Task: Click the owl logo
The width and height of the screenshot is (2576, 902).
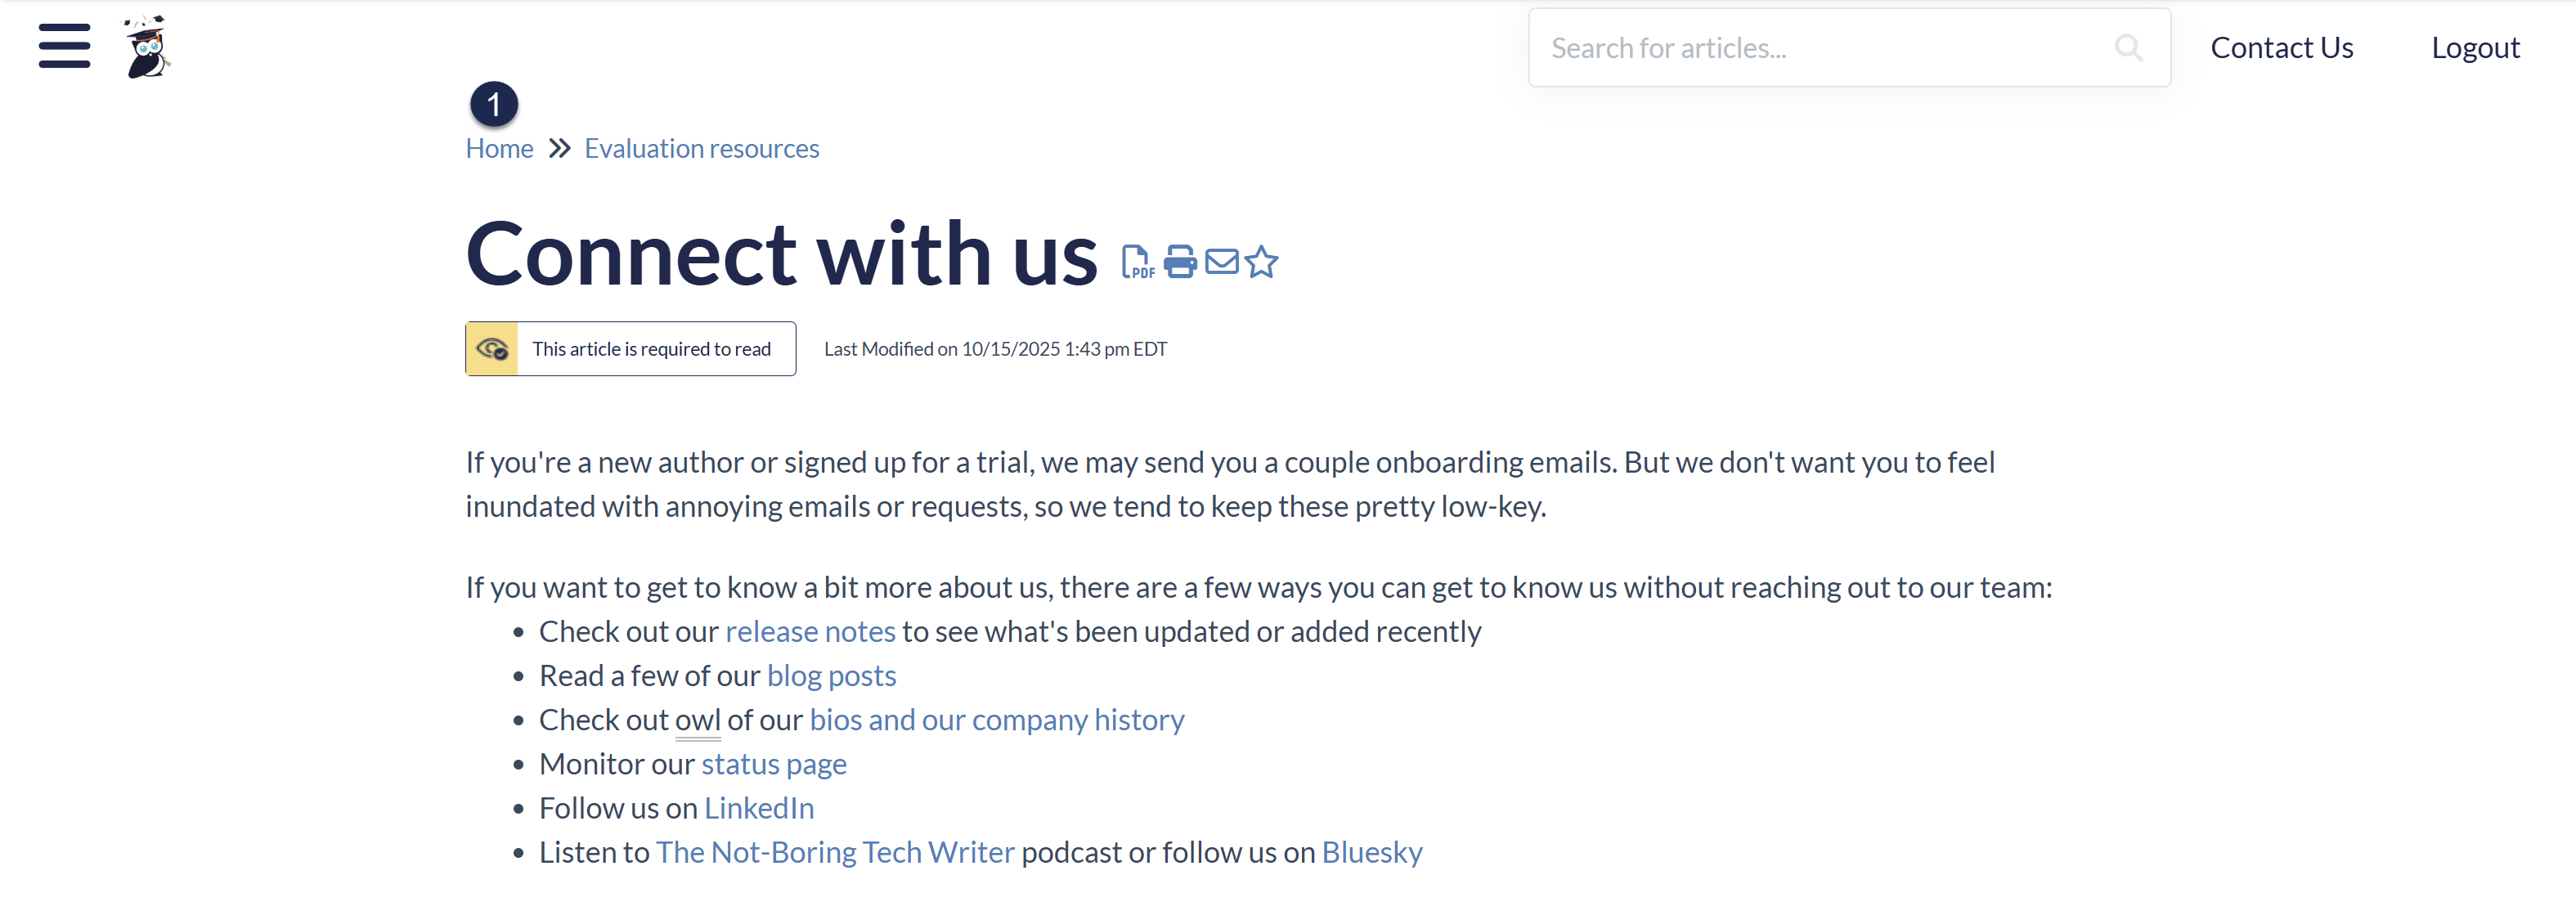Action: (147, 47)
